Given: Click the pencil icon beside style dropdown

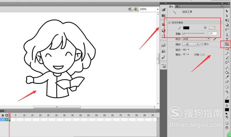Looking at the screenshot, I should click(215, 39).
